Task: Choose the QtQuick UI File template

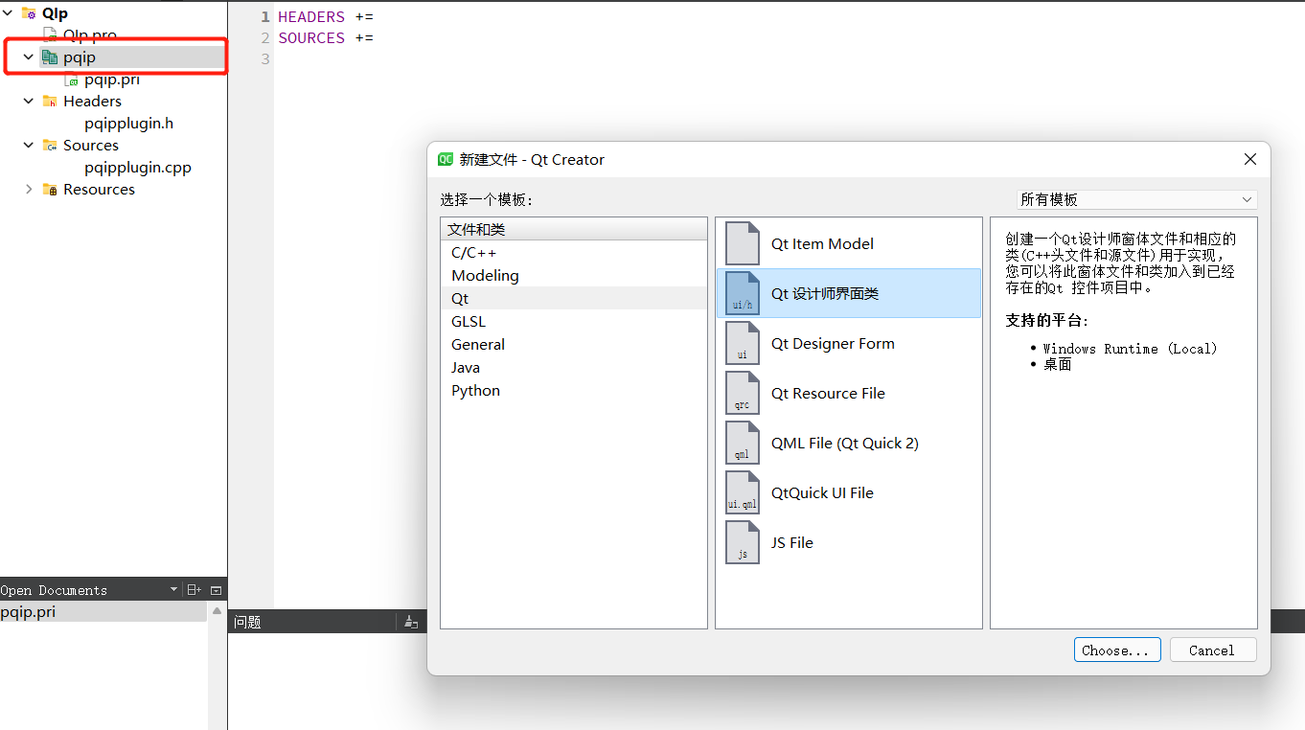Action: pyautogui.click(x=848, y=492)
